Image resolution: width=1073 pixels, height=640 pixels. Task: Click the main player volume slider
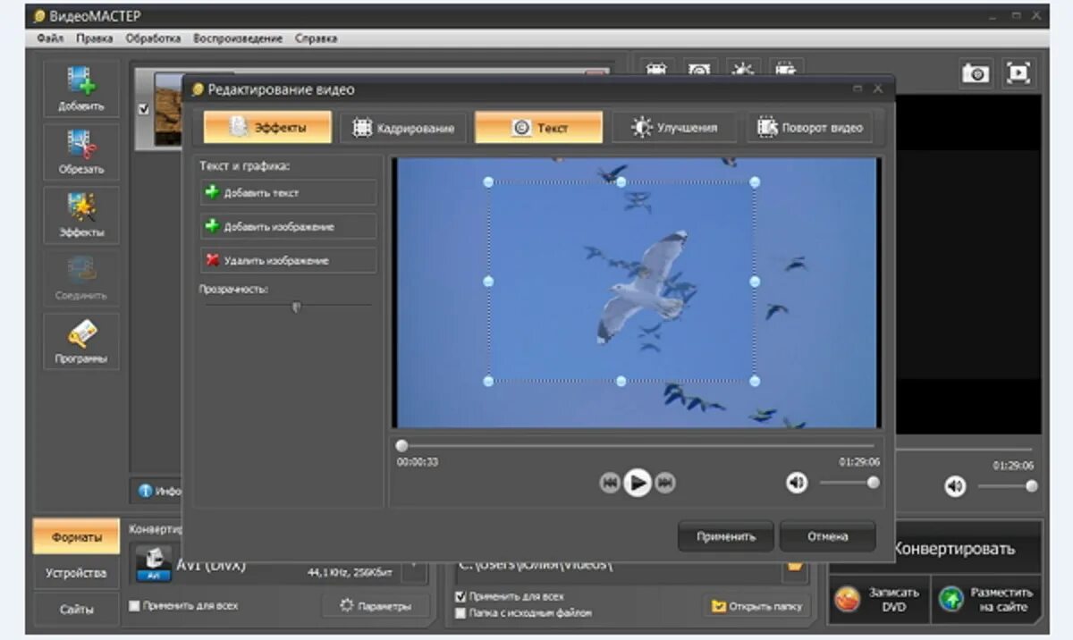pos(1007,486)
